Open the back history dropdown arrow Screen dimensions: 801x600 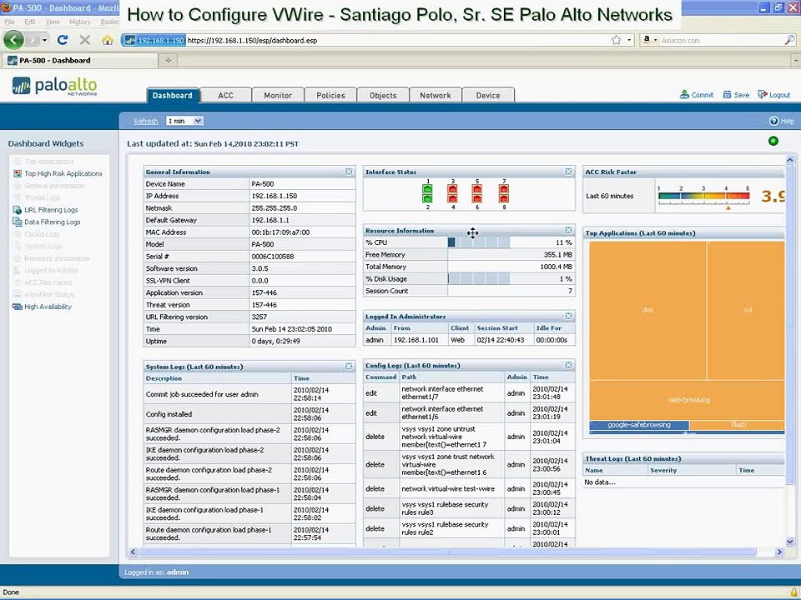tap(45, 40)
